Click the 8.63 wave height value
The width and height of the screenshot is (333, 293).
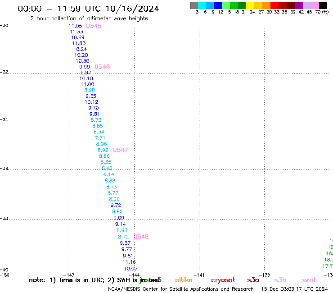122,230
